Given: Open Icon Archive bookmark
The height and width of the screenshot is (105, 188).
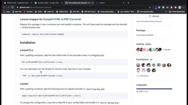Looking at the screenshot, I should coord(126,12).
